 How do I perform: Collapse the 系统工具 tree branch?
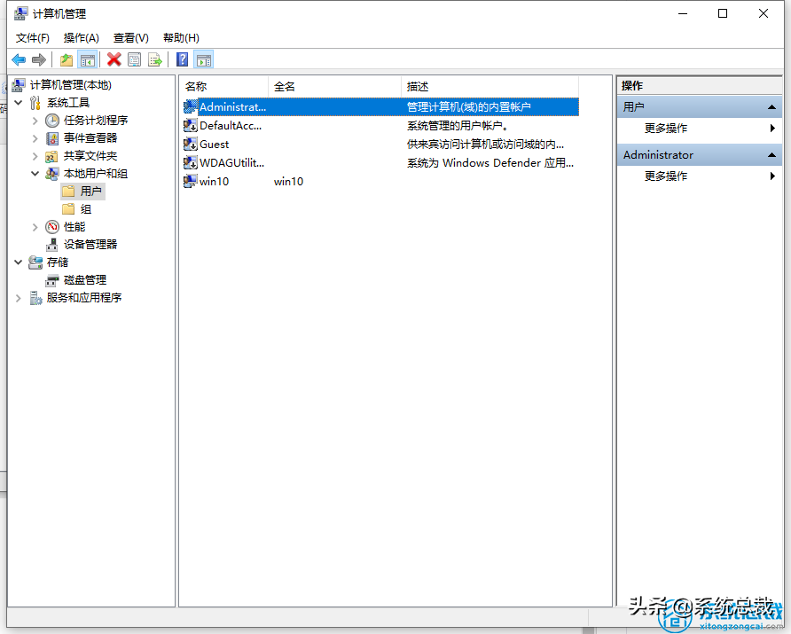pos(19,102)
